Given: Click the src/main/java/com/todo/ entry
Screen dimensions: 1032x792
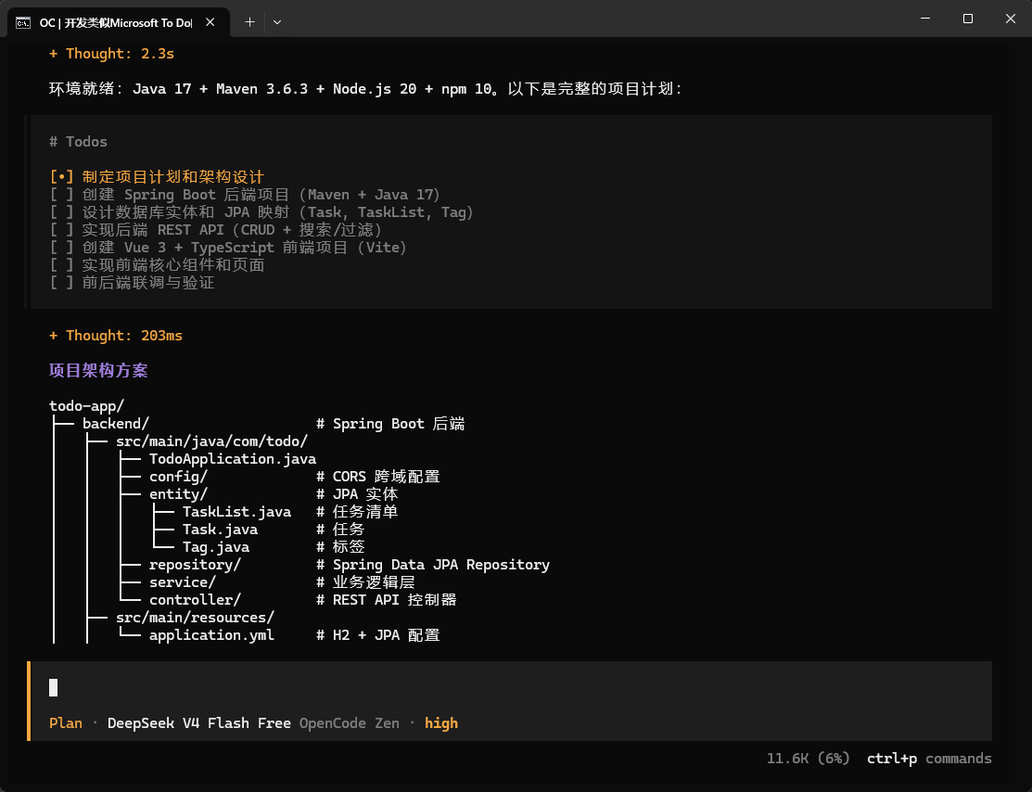Looking at the screenshot, I should [212, 441].
